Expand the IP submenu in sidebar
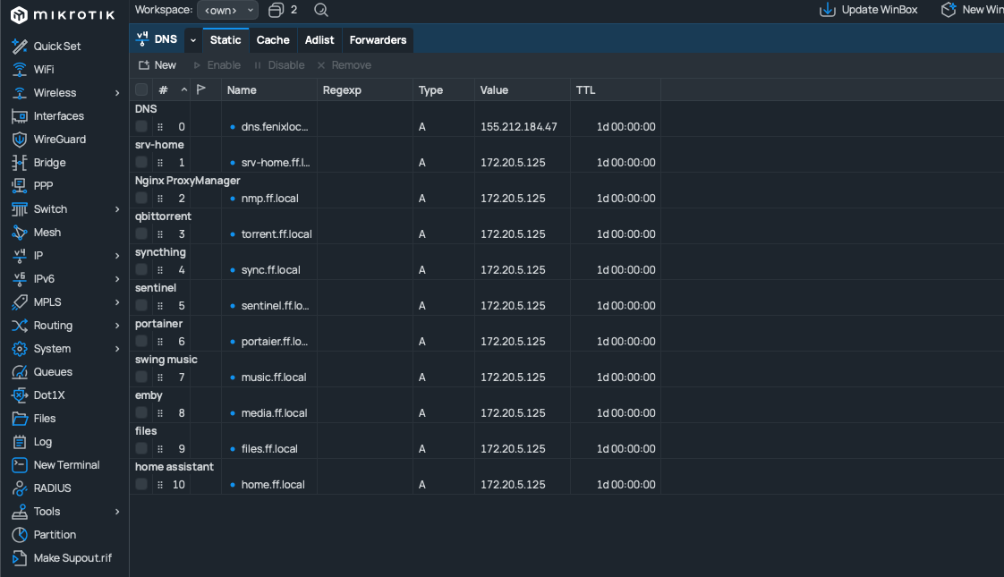The height and width of the screenshot is (577, 1004). point(117,256)
